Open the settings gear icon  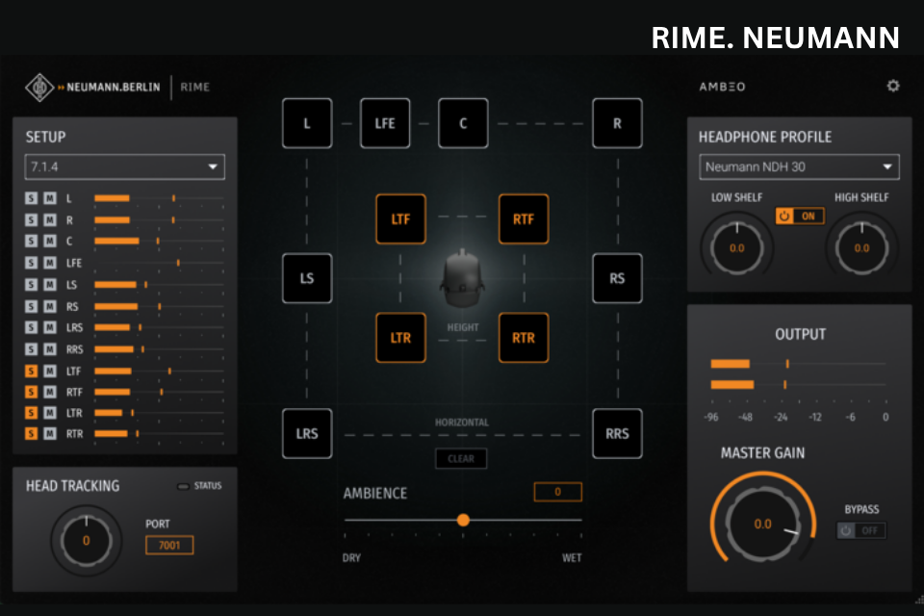click(892, 87)
